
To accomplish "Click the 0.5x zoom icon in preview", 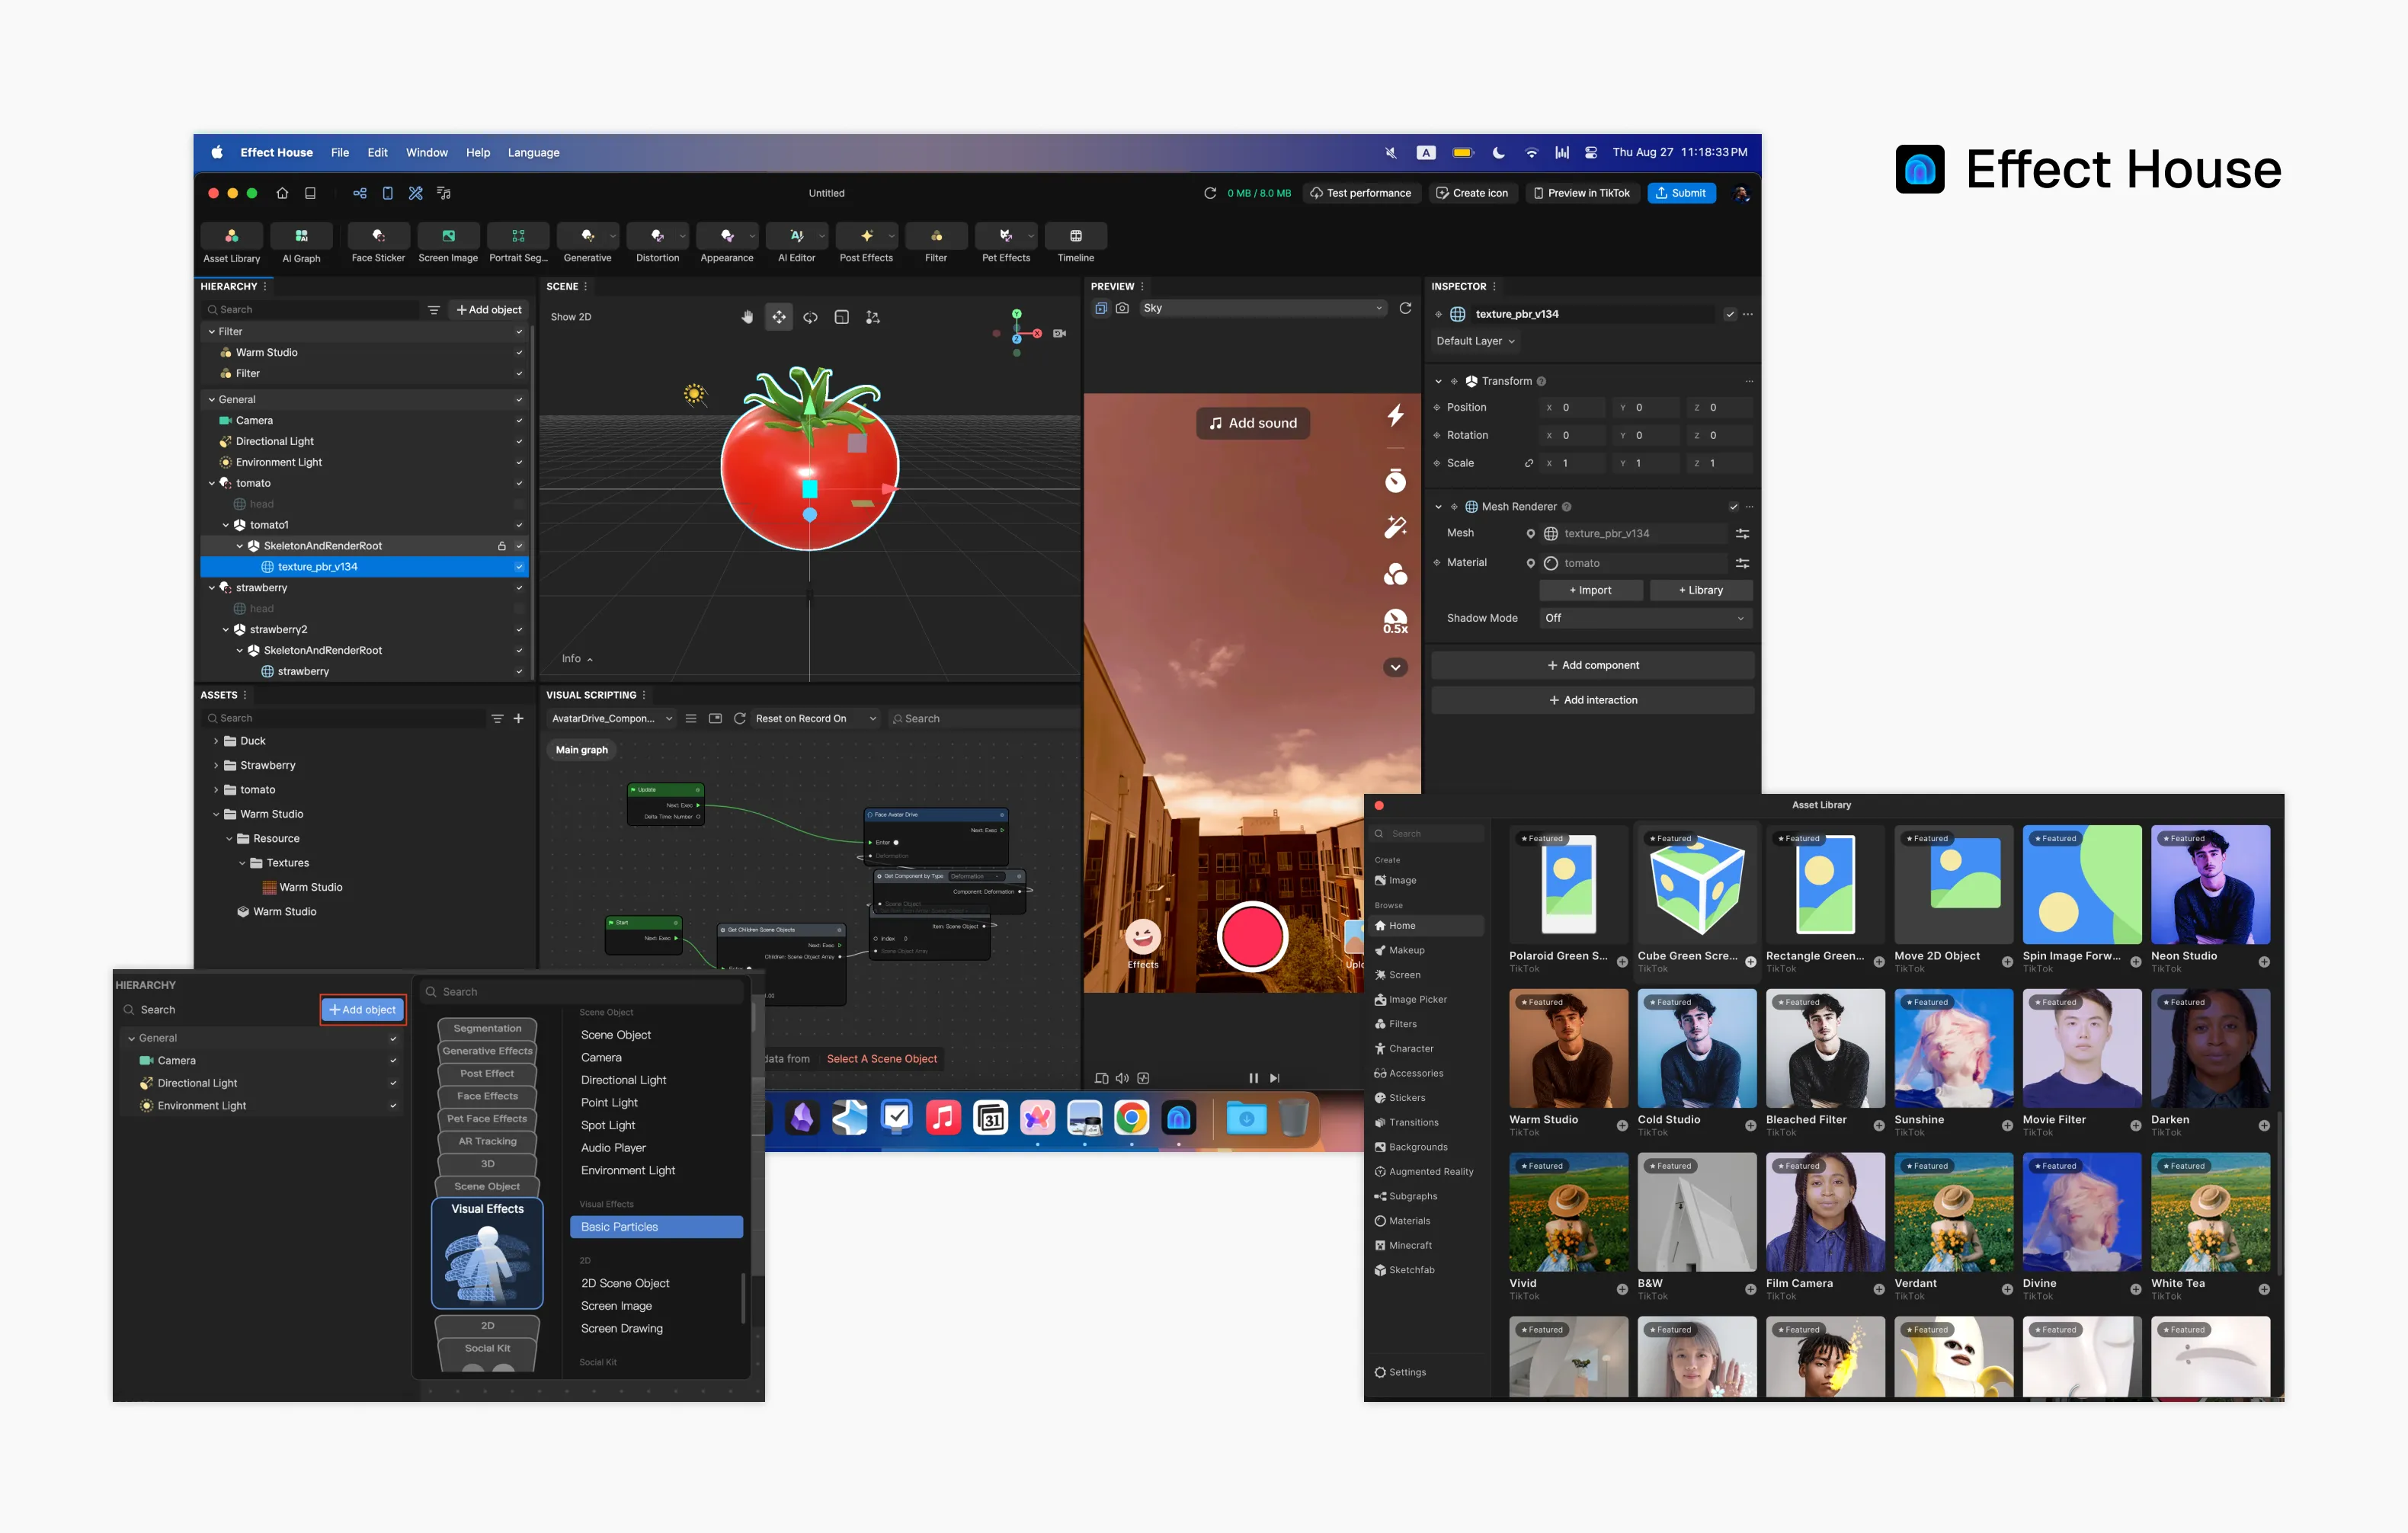I will (1395, 622).
